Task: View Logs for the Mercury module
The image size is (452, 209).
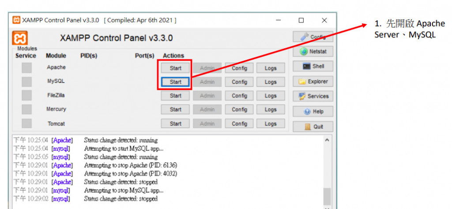Action: coord(271,109)
